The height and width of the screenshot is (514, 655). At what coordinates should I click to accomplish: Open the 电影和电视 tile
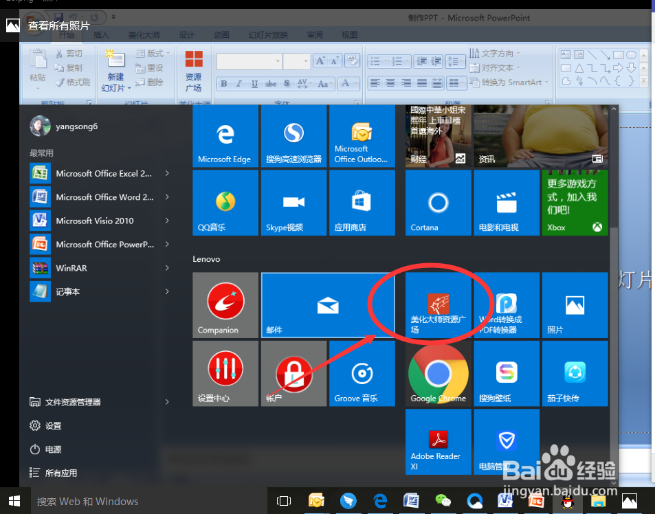click(507, 203)
